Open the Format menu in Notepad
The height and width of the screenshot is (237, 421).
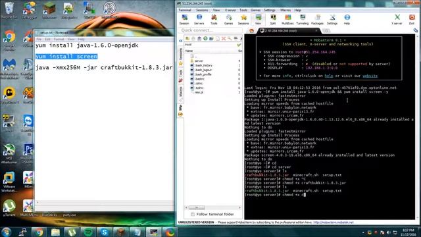59,39
